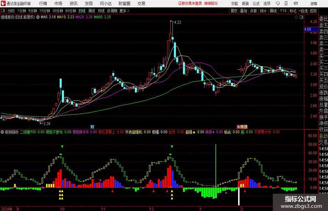328x211 pixels.
Task: Expand the 更多 periods dropdown
Action: [124, 11]
